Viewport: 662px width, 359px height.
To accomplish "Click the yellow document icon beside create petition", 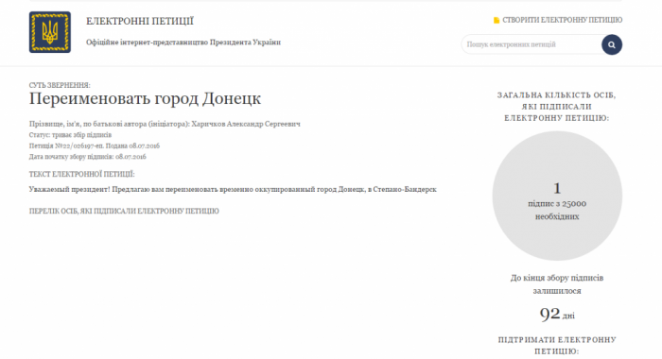I will pos(496,20).
